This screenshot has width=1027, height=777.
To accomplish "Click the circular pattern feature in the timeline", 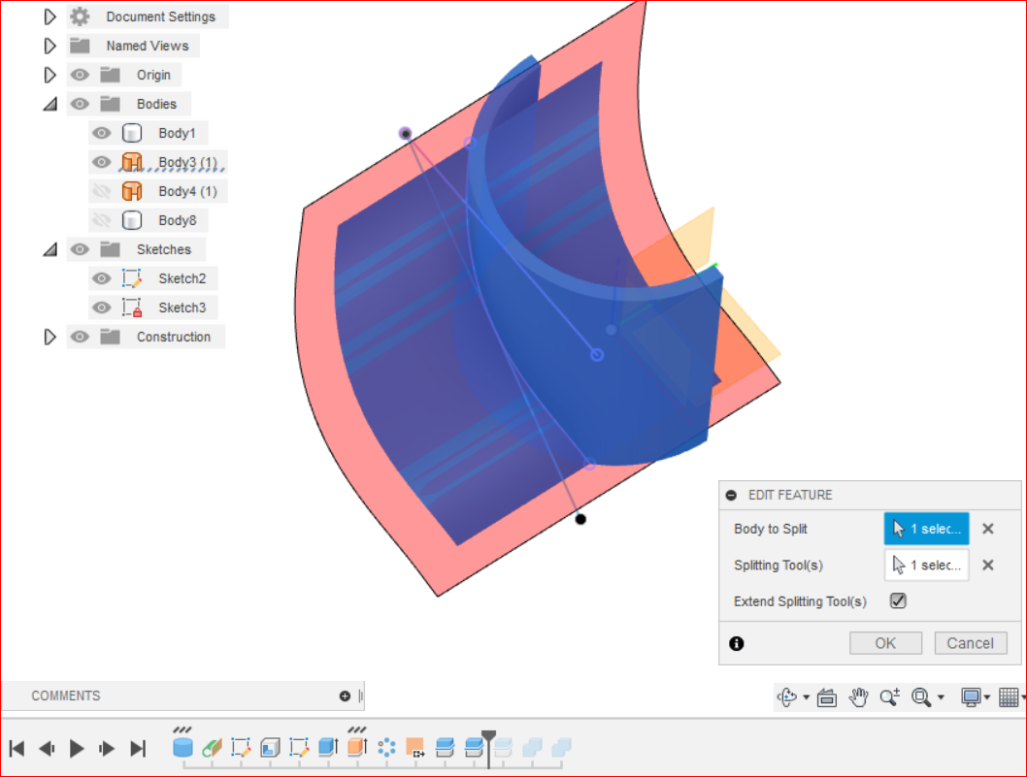I will pos(386,747).
